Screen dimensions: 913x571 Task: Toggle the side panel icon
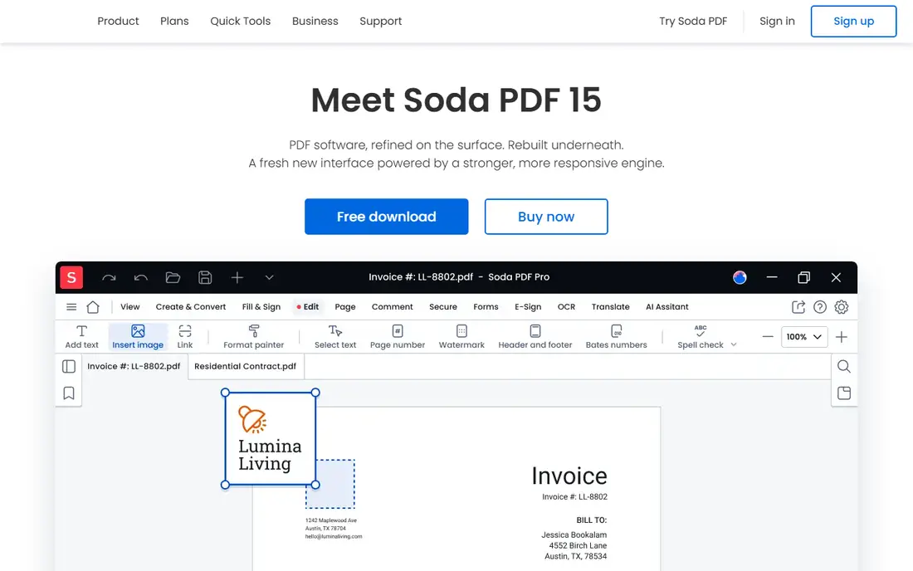point(69,366)
